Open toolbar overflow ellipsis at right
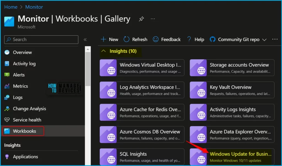282x166 pixels. pos(275,39)
